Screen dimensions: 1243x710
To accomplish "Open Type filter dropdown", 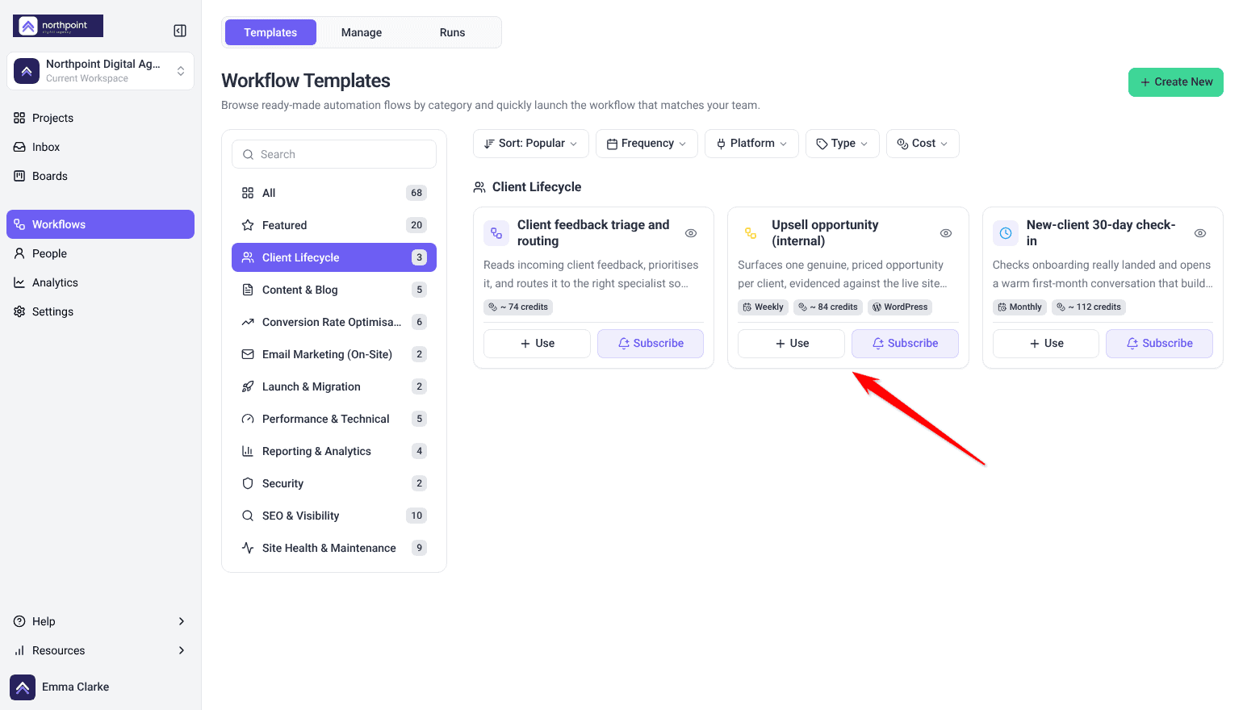I will click(x=843, y=144).
